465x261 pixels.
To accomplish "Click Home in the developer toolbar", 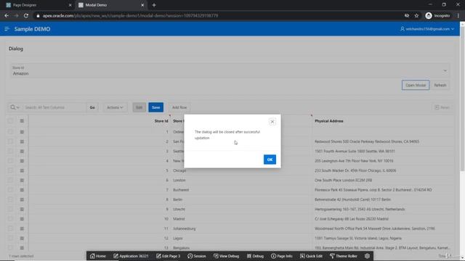I will 98,256.
